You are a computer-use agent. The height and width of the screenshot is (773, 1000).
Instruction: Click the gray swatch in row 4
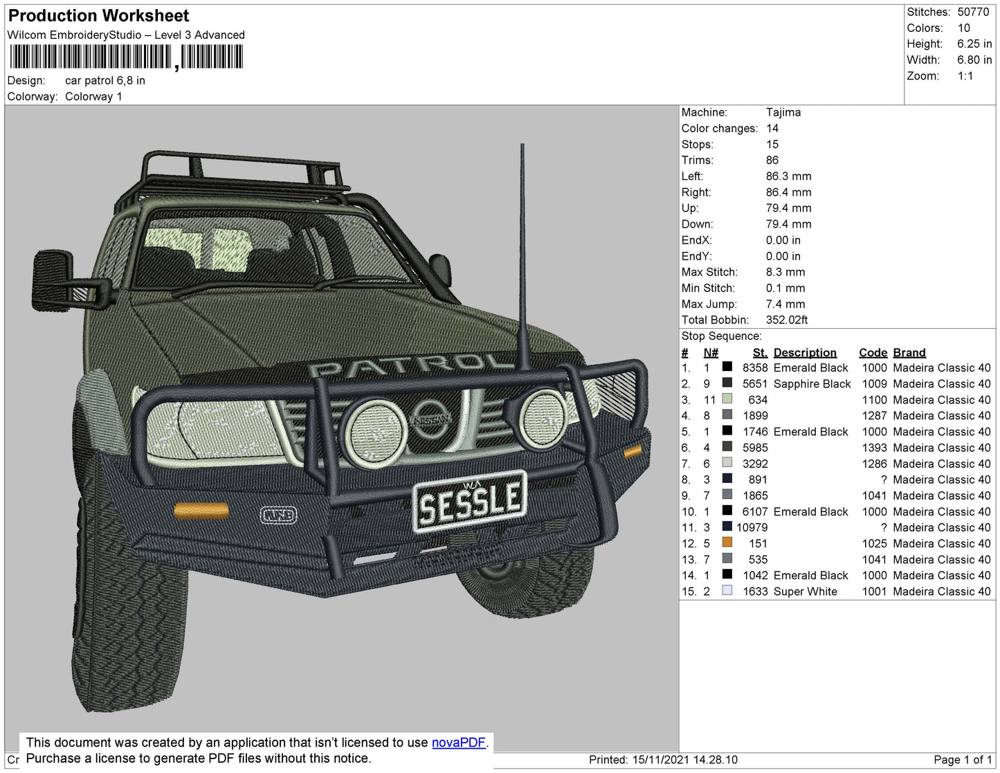pyautogui.click(x=727, y=415)
